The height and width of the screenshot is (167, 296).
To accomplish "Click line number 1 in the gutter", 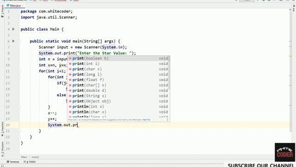I will click(x=8, y=11).
